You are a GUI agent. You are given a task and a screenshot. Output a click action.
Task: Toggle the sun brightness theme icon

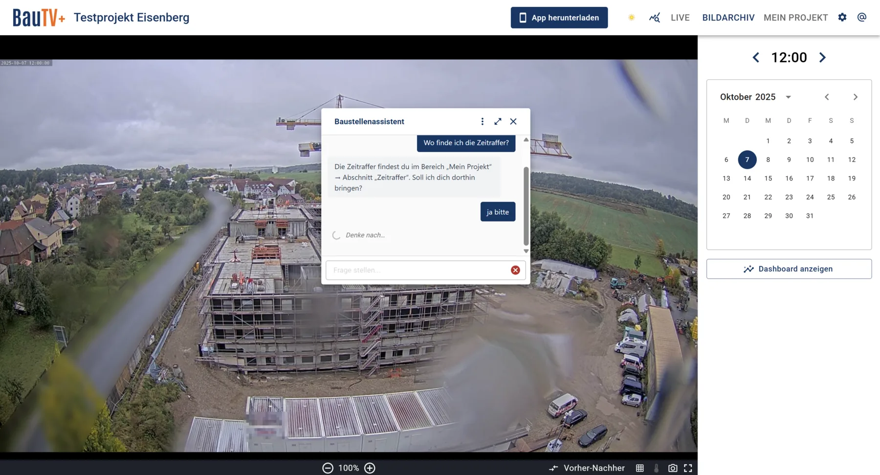631,18
